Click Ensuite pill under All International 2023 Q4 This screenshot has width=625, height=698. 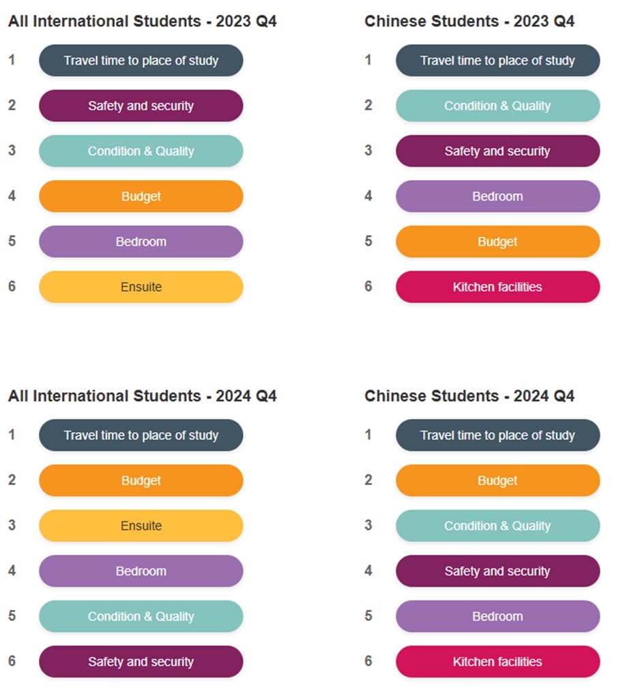tap(141, 287)
